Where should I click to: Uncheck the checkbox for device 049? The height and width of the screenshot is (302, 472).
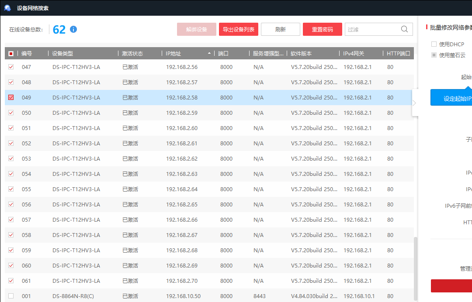click(11, 97)
